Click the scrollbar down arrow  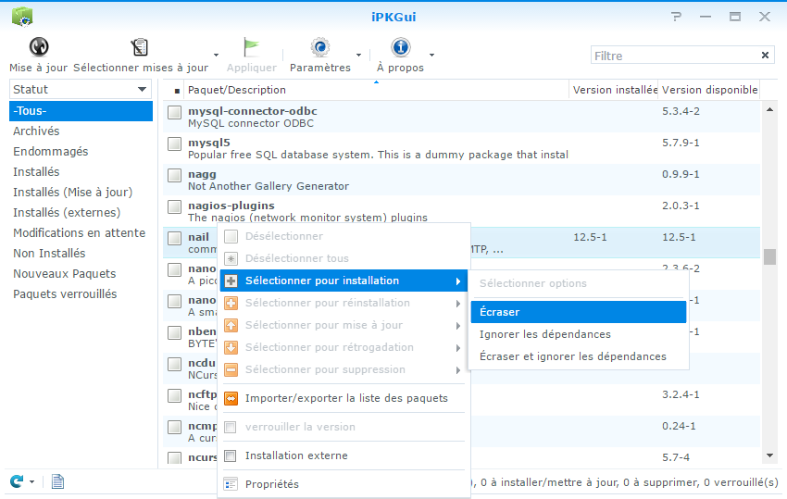tap(769, 455)
